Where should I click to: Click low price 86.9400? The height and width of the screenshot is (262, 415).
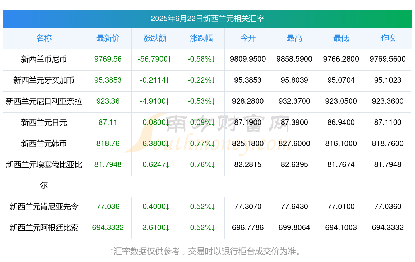click(341, 123)
